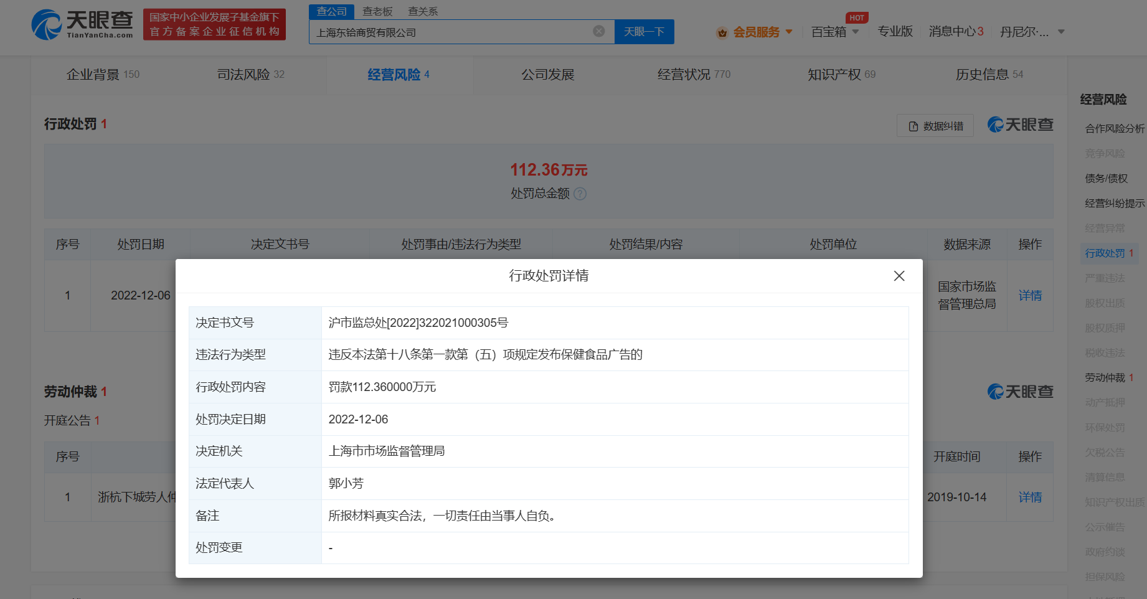Click the 罚款112.360000万元 penalty content value
The image size is (1147, 599).
(382, 387)
